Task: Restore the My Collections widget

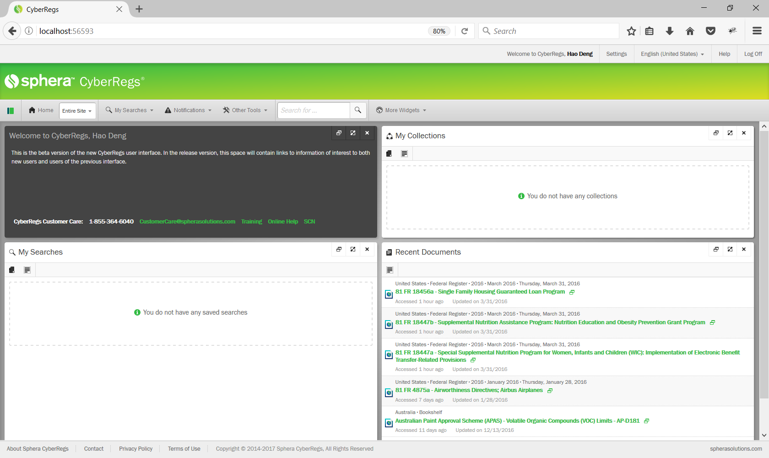Action: click(716, 133)
